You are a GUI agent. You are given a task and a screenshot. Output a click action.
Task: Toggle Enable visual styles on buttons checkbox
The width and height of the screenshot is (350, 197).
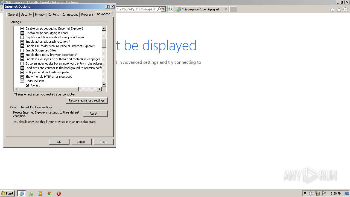point(22,59)
